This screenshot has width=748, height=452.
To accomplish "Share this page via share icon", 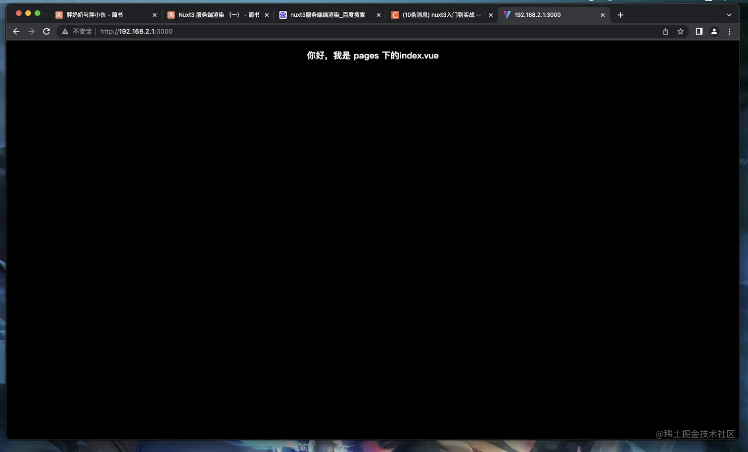I will (x=665, y=31).
